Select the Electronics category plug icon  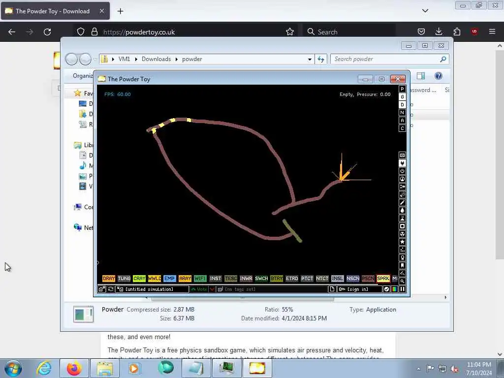[402, 163]
